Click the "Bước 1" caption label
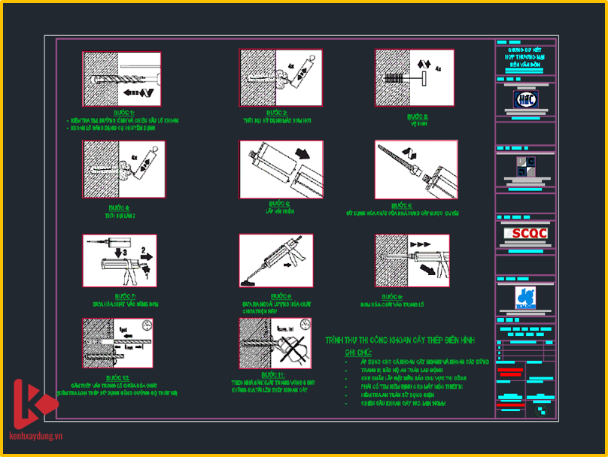The width and height of the screenshot is (608, 457). (x=120, y=113)
